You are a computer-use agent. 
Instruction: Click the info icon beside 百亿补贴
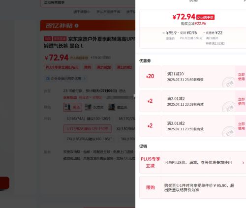(x=76, y=26)
